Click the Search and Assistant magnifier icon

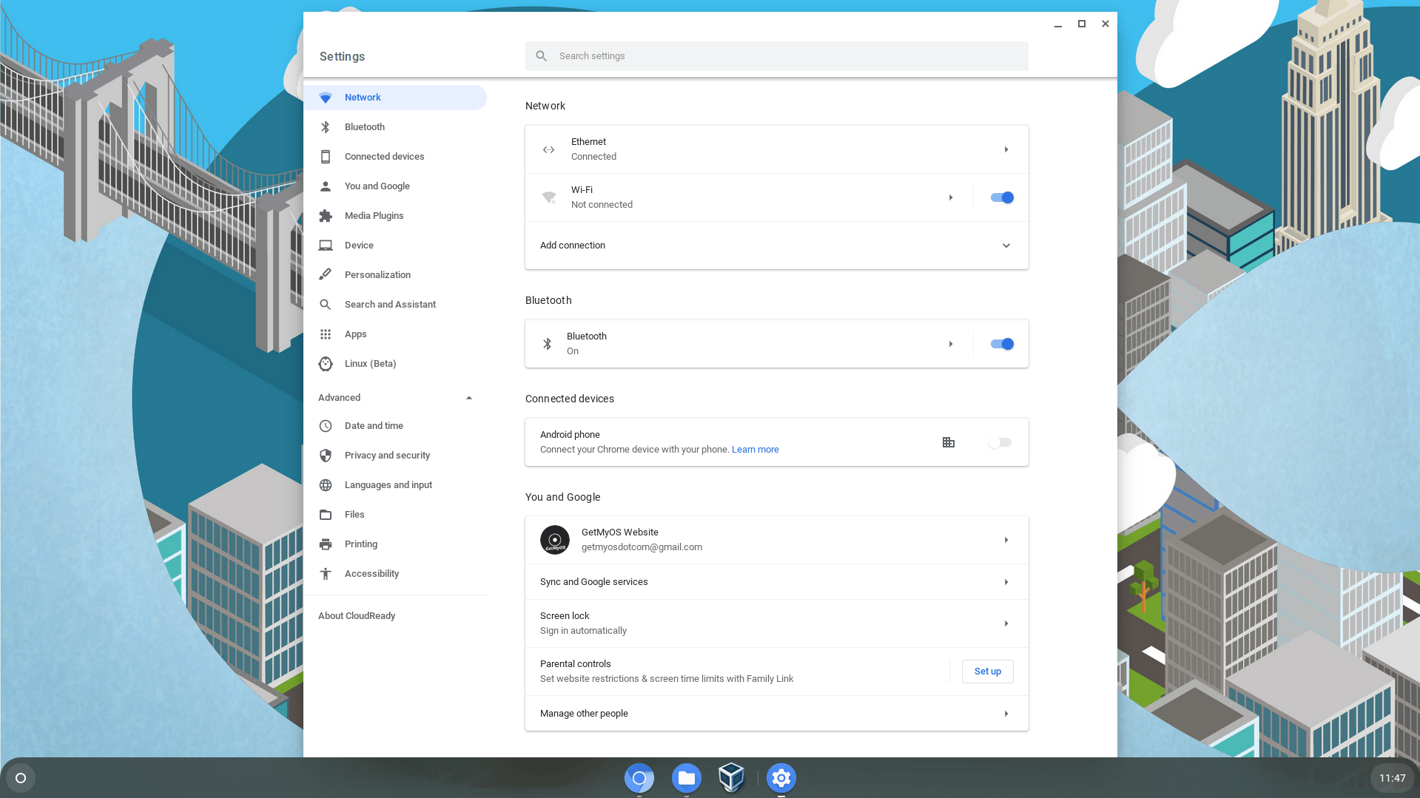pyautogui.click(x=326, y=305)
